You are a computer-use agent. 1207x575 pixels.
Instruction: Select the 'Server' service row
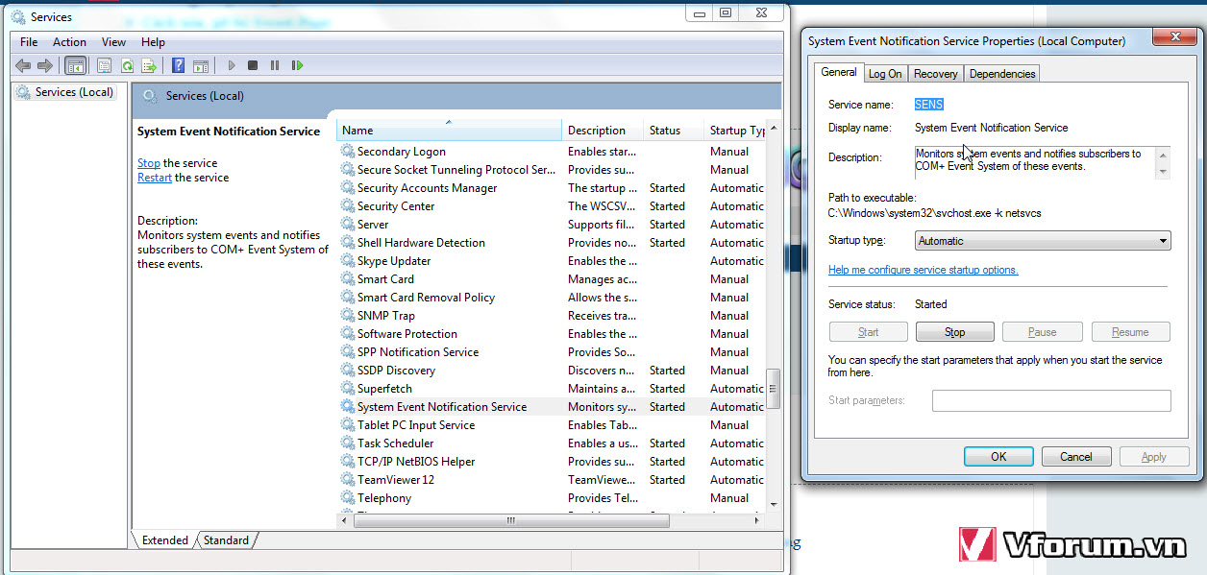[552, 225]
